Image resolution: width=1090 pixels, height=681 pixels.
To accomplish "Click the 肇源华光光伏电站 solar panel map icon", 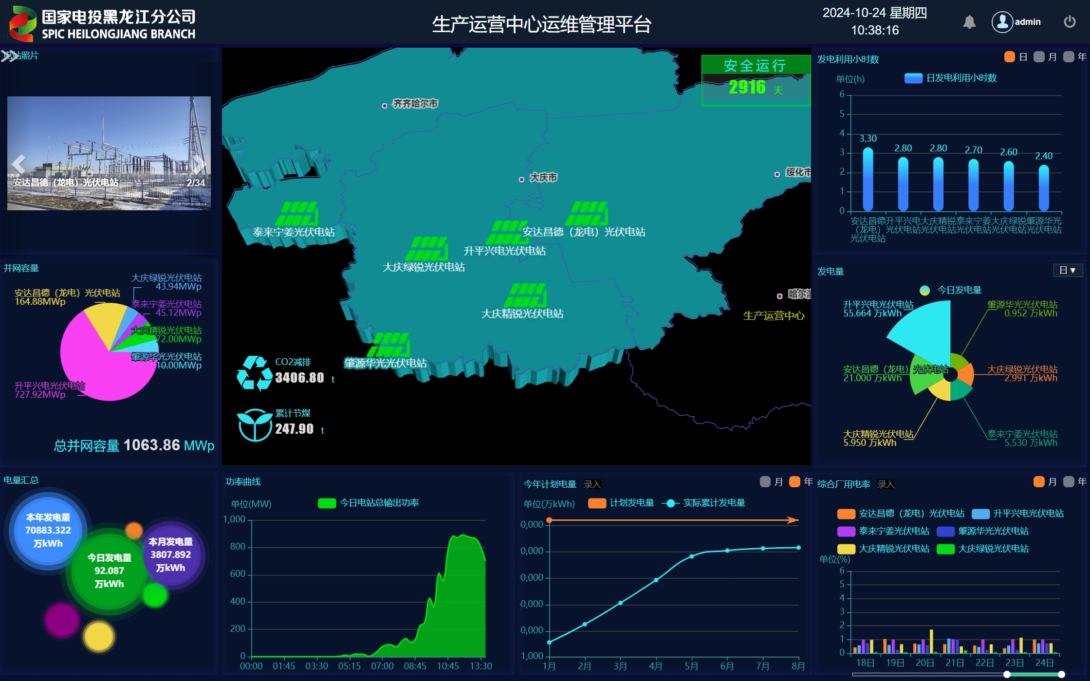I will coord(389,345).
